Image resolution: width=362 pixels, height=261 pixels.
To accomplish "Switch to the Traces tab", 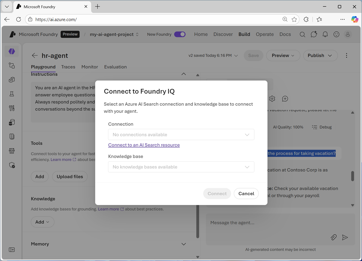I will [68, 67].
